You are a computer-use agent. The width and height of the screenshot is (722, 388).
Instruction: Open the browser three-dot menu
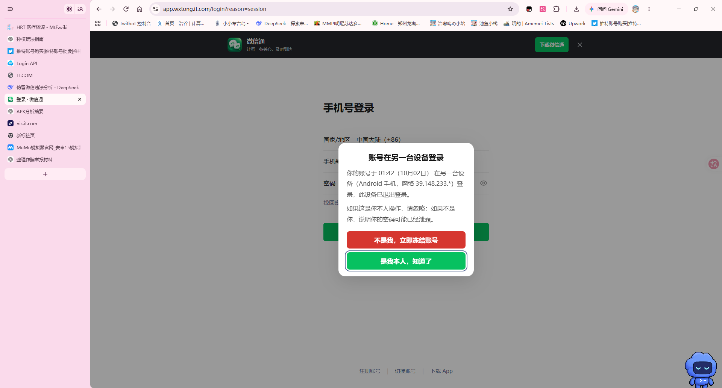[649, 9]
